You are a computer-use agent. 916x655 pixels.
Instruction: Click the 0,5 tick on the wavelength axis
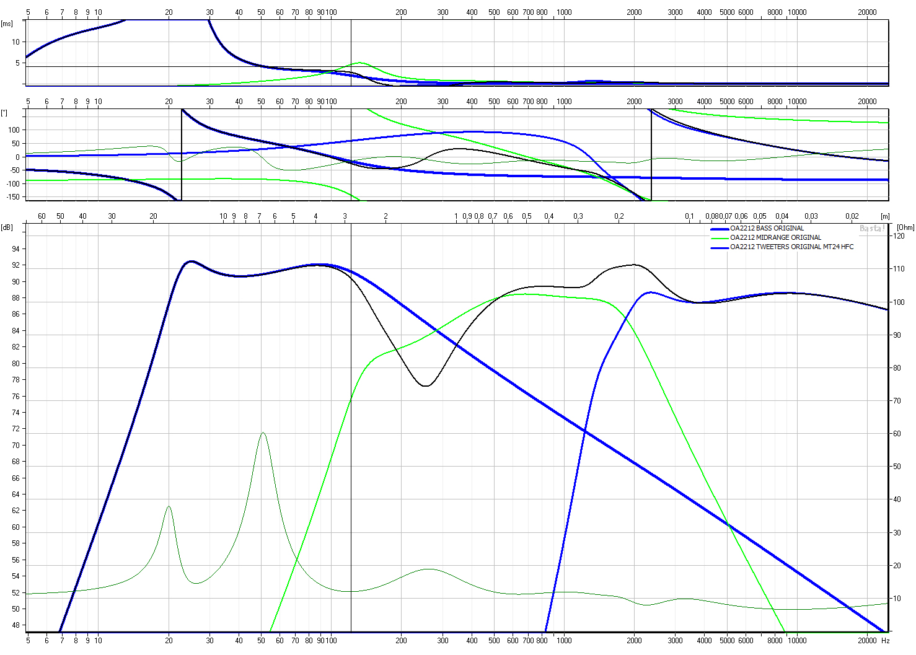coord(526,216)
